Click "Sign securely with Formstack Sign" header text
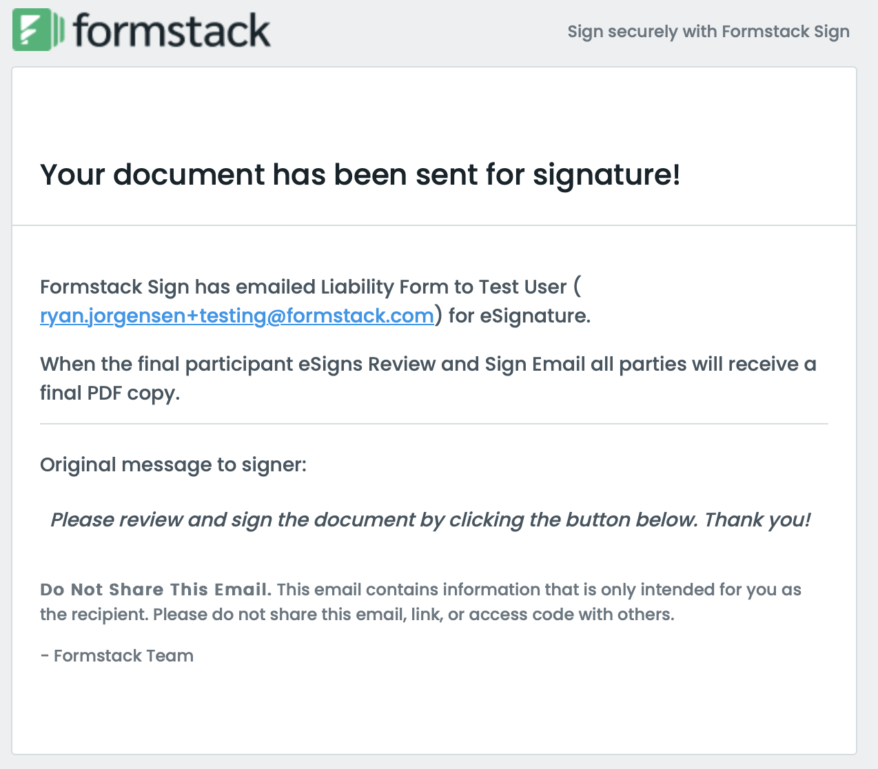 tap(708, 32)
